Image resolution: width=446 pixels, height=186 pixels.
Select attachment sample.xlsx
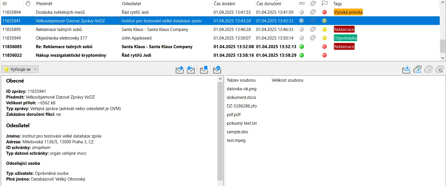[237, 132]
